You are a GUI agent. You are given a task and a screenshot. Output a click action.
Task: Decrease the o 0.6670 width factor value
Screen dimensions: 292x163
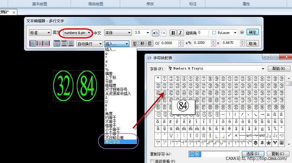[x=242, y=45]
